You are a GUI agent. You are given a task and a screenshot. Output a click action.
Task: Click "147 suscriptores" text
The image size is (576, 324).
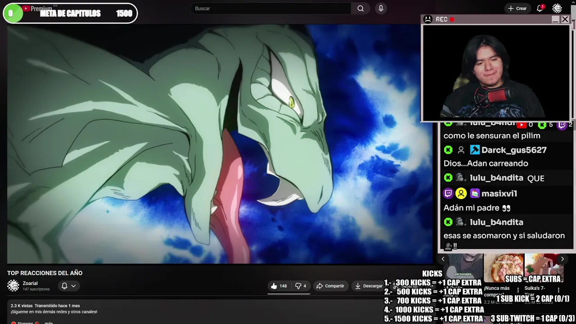pyautogui.click(x=36, y=289)
